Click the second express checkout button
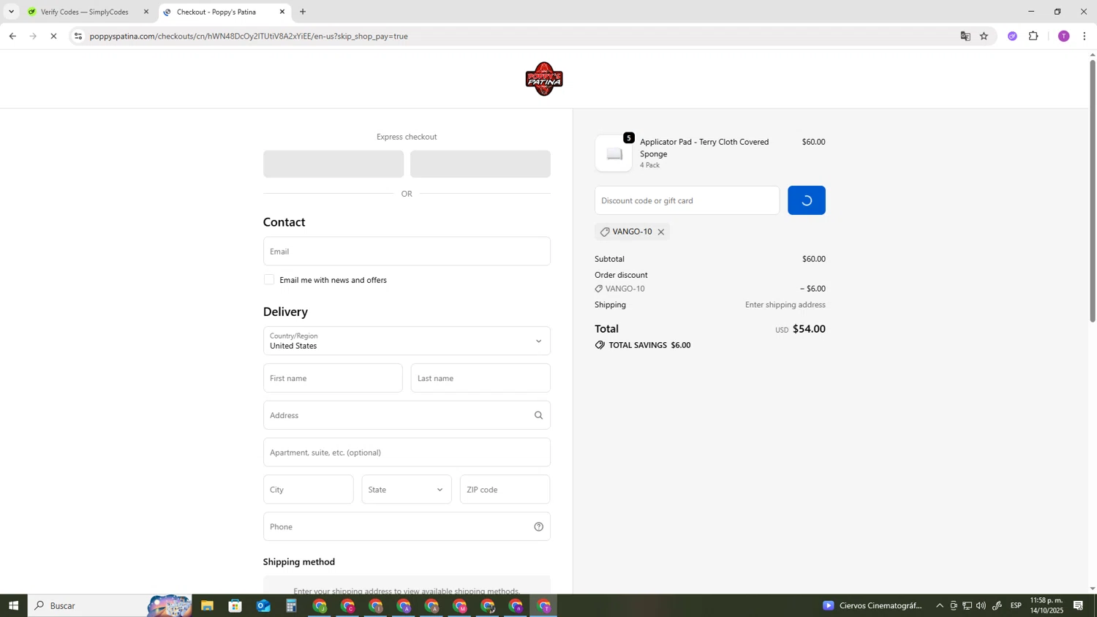This screenshot has height=617, width=1097. (x=480, y=164)
